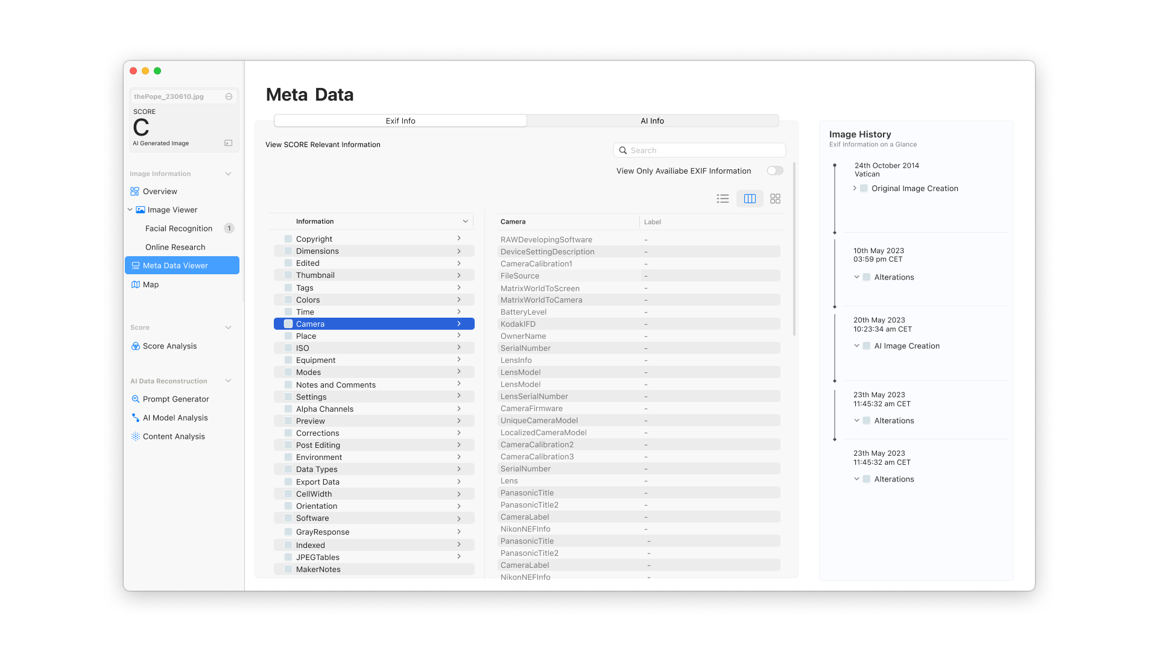Switch to list view layout icon
This screenshot has height=651, width=1158.
[723, 198]
